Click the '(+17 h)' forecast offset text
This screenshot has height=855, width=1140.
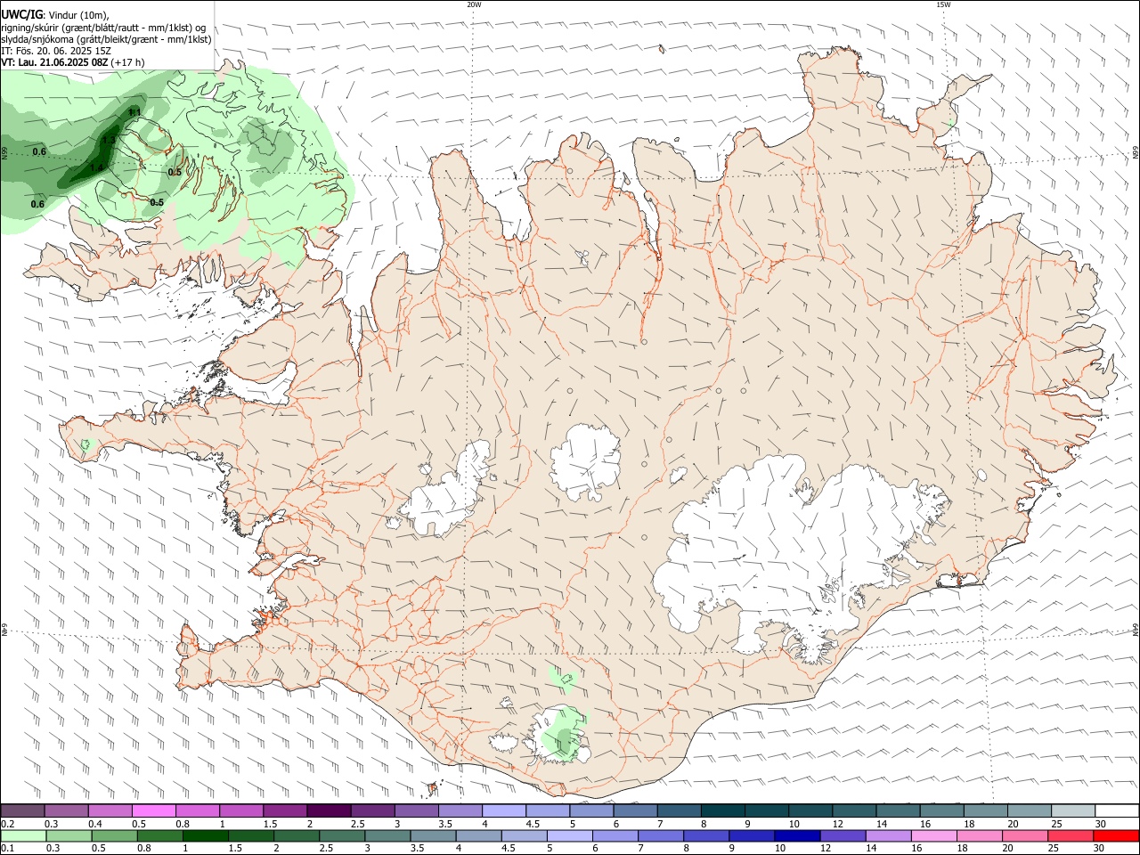coord(128,62)
